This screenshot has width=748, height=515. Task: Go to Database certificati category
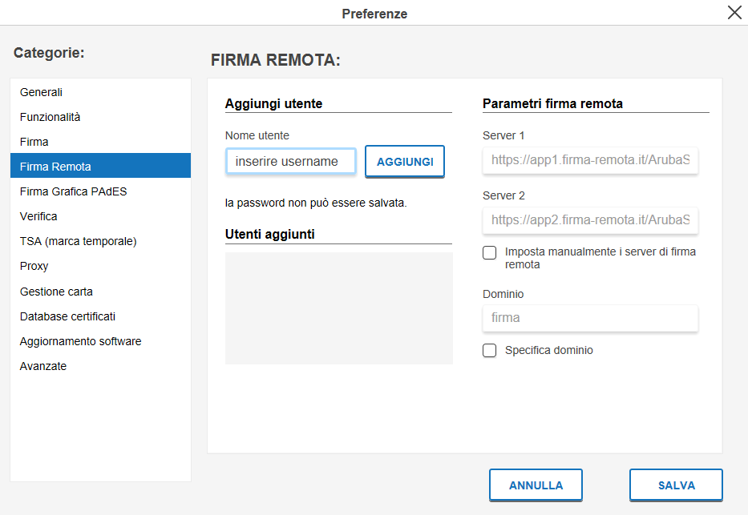coord(101,316)
